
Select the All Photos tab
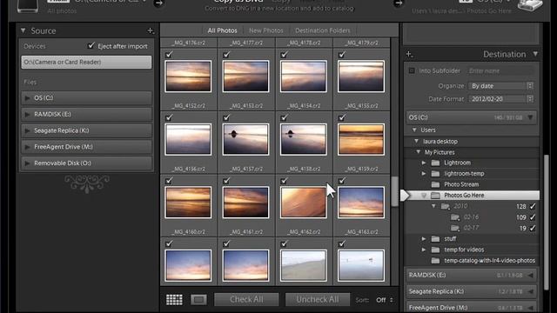click(222, 30)
